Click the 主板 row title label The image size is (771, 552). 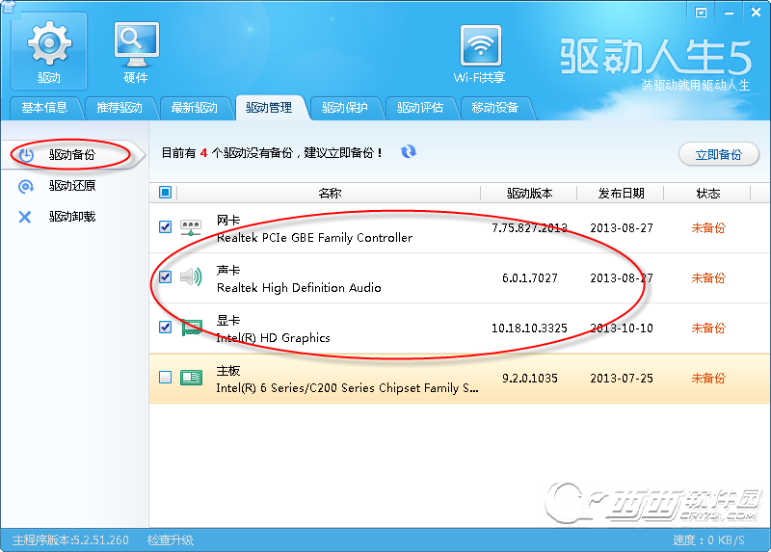[x=228, y=371]
